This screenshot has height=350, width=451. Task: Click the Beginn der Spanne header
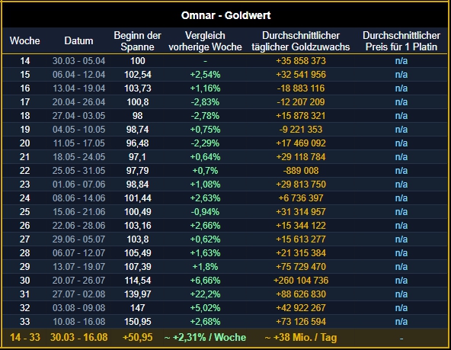pyautogui.click(x=137, y=41)
